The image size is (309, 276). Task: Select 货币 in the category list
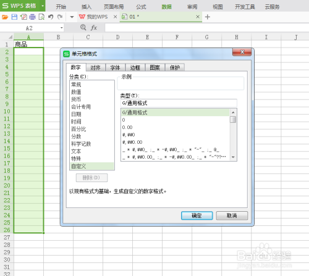pyautogui.click(x=92, y=99)
